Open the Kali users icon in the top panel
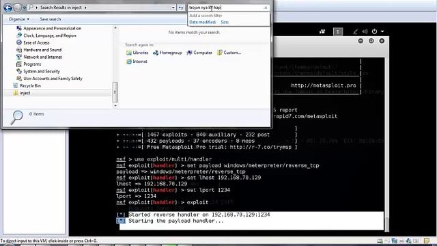This screenshot has width=437, height=246. pos(322,31)
